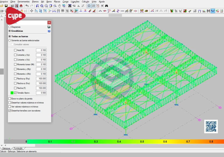Image resolution: width=224 pixels, height=157 pixels.
Task: Click the Save (floppy disk) icon
Action: (6, 6)
